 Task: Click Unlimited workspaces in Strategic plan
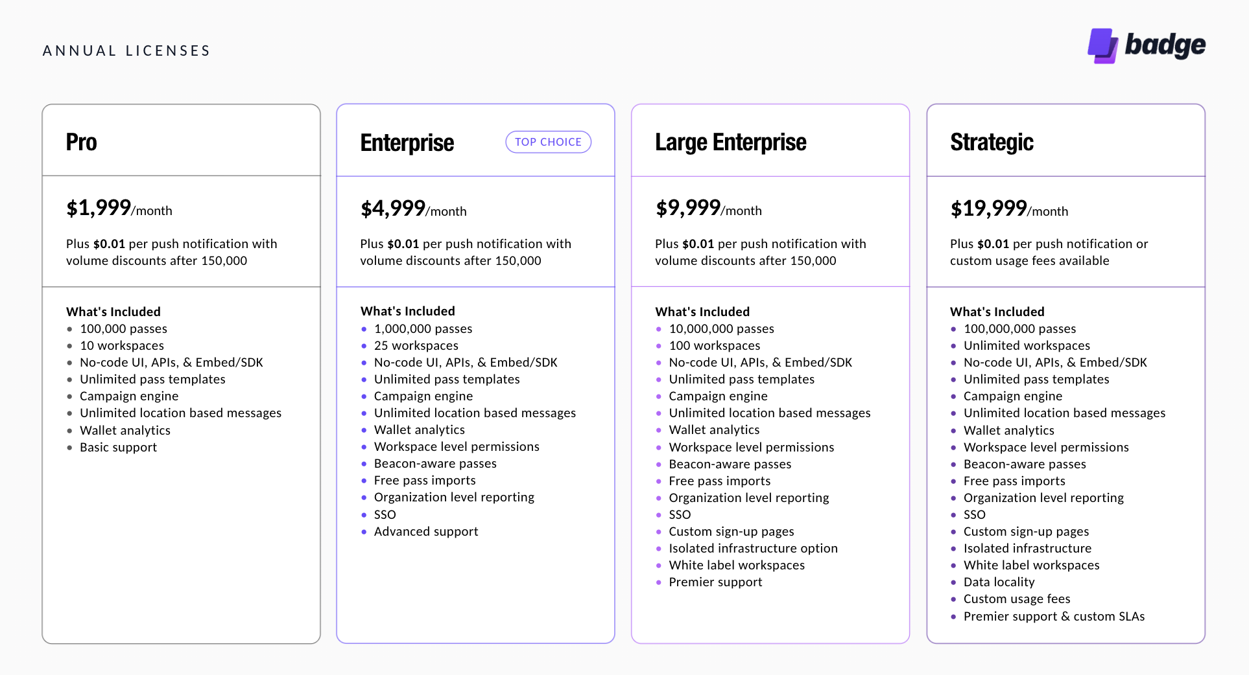pos(1027,345)
